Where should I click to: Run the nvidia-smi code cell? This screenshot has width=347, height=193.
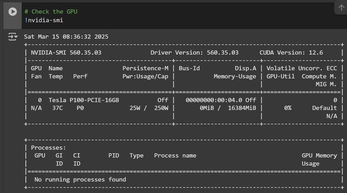click(13, 12)
